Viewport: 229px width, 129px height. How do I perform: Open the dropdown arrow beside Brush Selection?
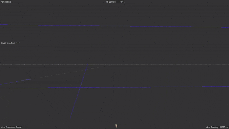[x=16, y=43]
